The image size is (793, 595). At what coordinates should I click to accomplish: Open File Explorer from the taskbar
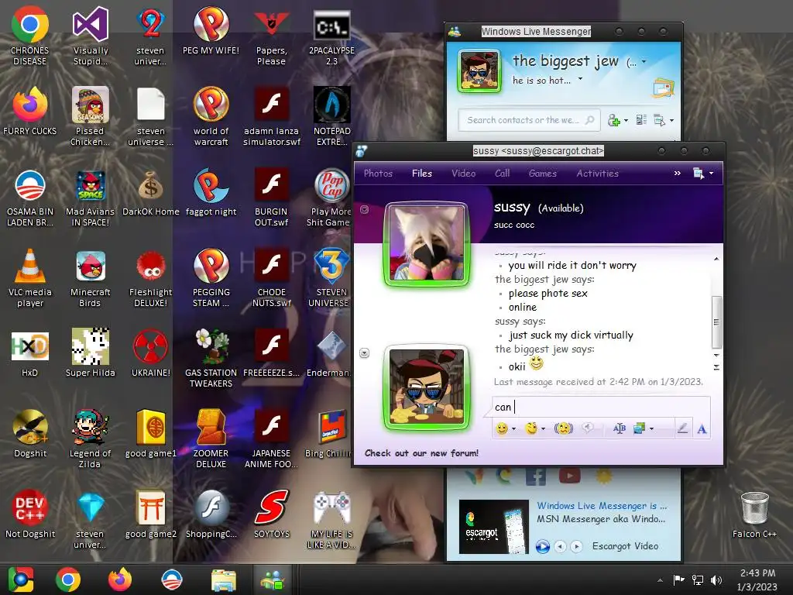tap(223, 580)
